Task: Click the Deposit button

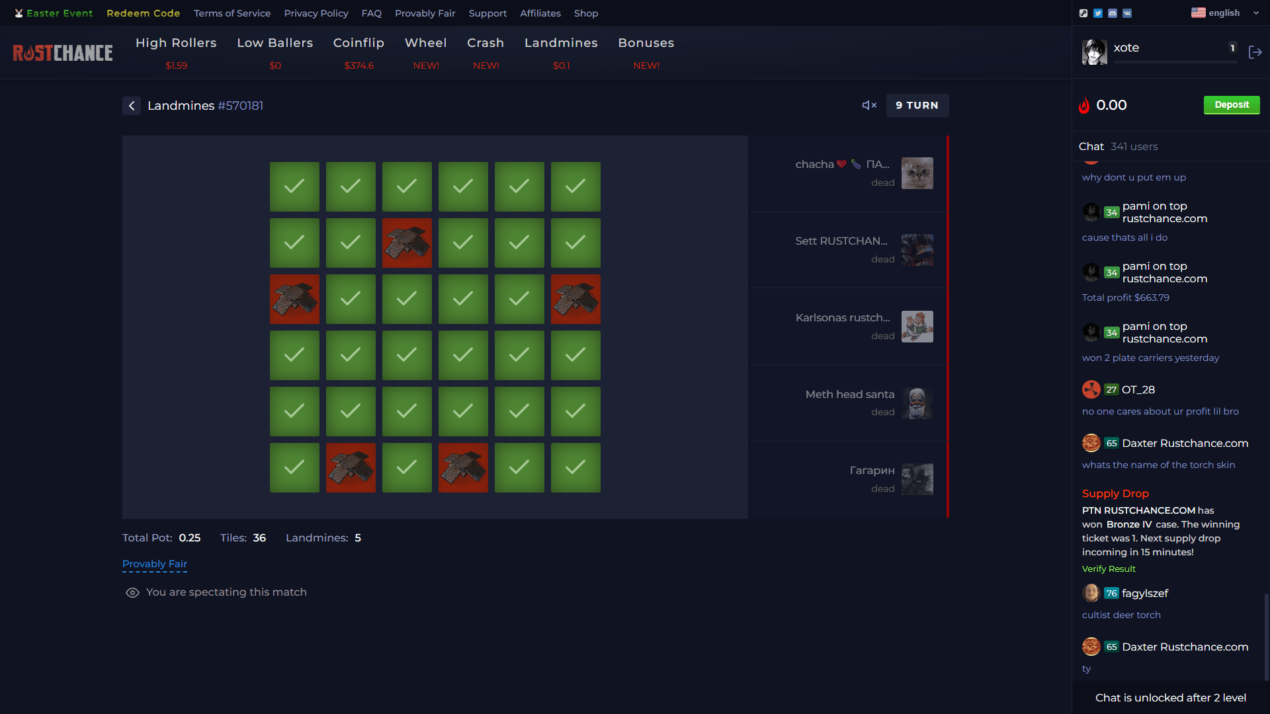Action: tap(1230, 104)
